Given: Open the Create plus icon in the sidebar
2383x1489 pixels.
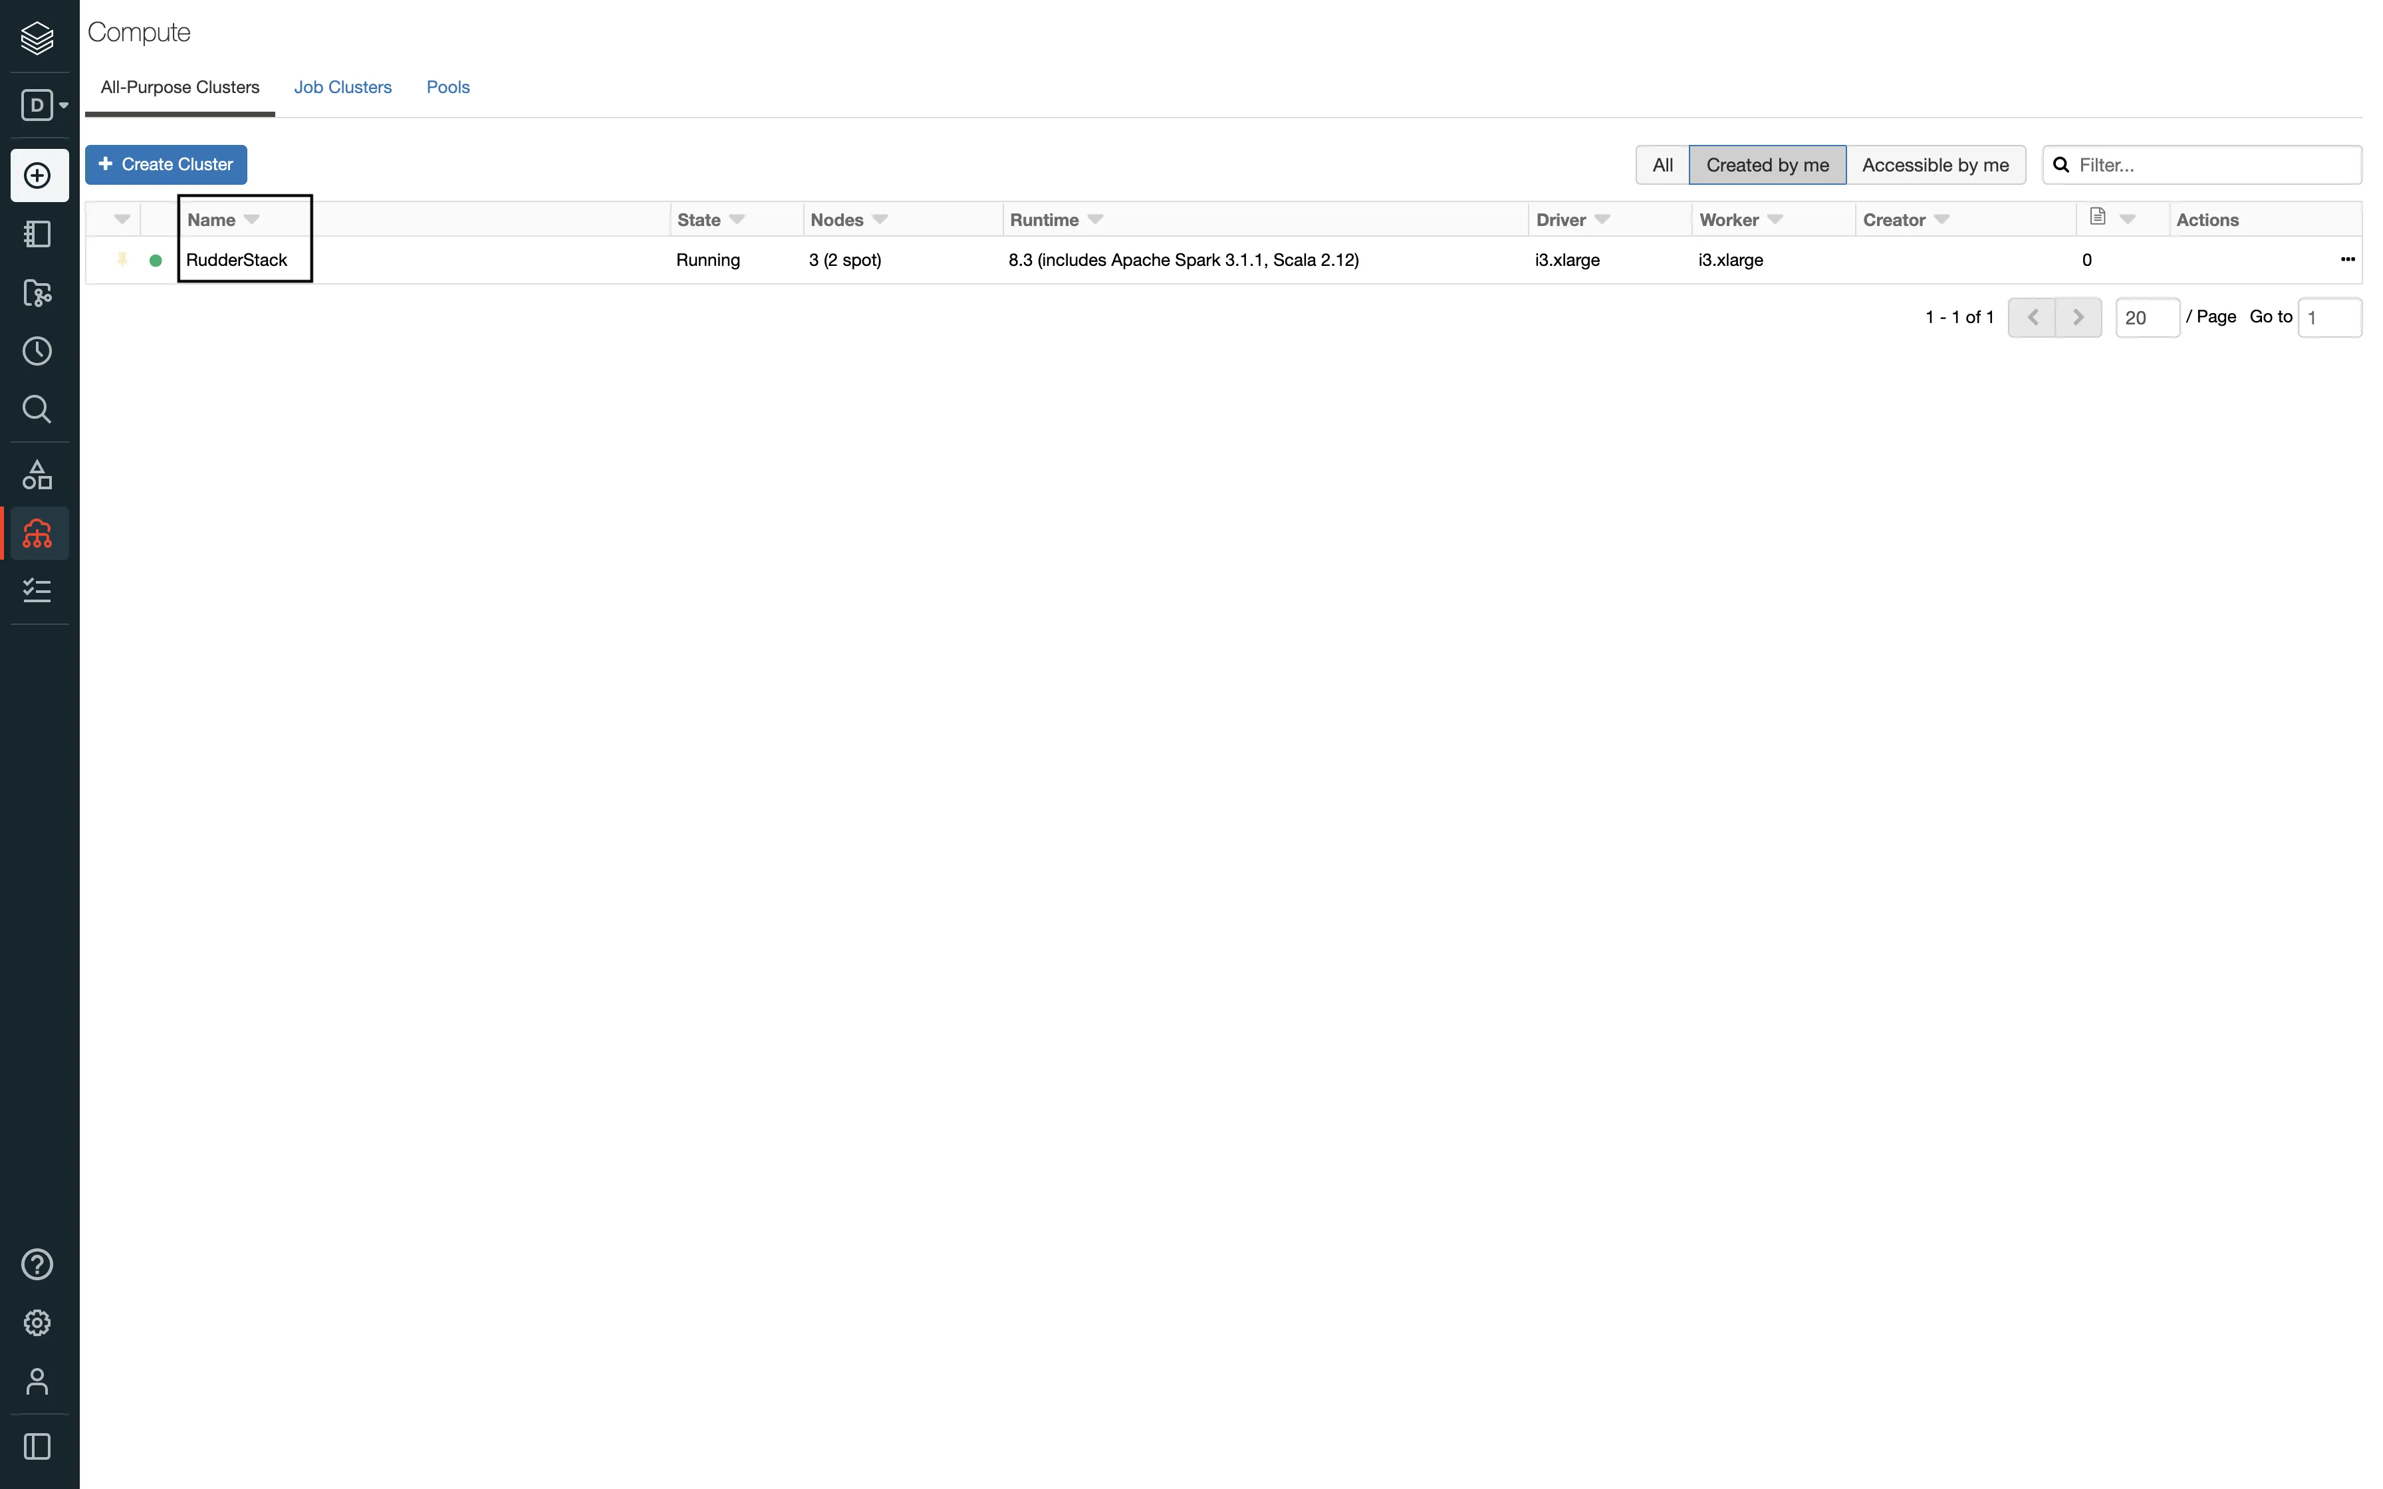Looking at the screenshot, I should 39,175.
